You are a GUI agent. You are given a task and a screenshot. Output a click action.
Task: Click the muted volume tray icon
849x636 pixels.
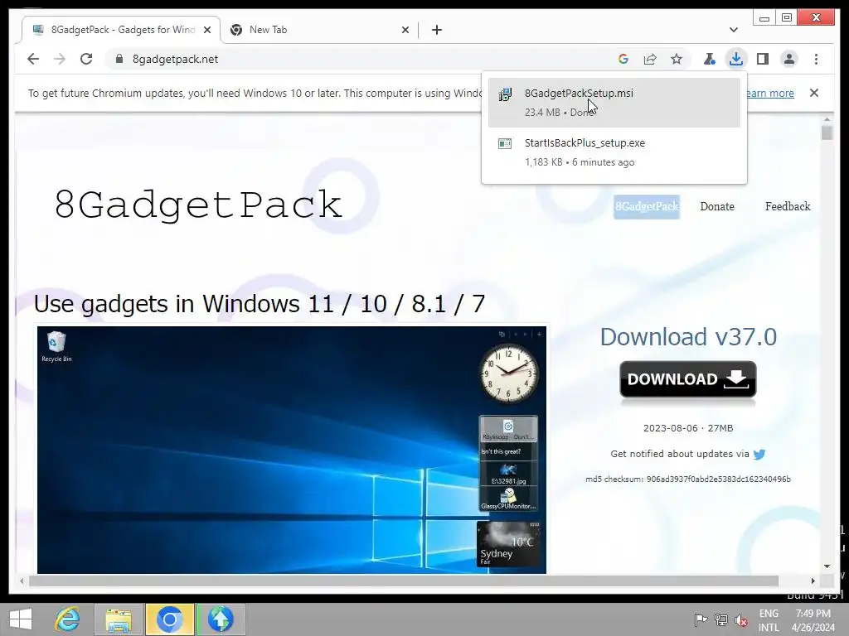[740, 619]
